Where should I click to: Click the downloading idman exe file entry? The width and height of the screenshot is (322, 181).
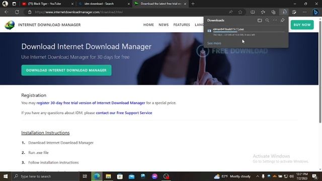(246, 32)
